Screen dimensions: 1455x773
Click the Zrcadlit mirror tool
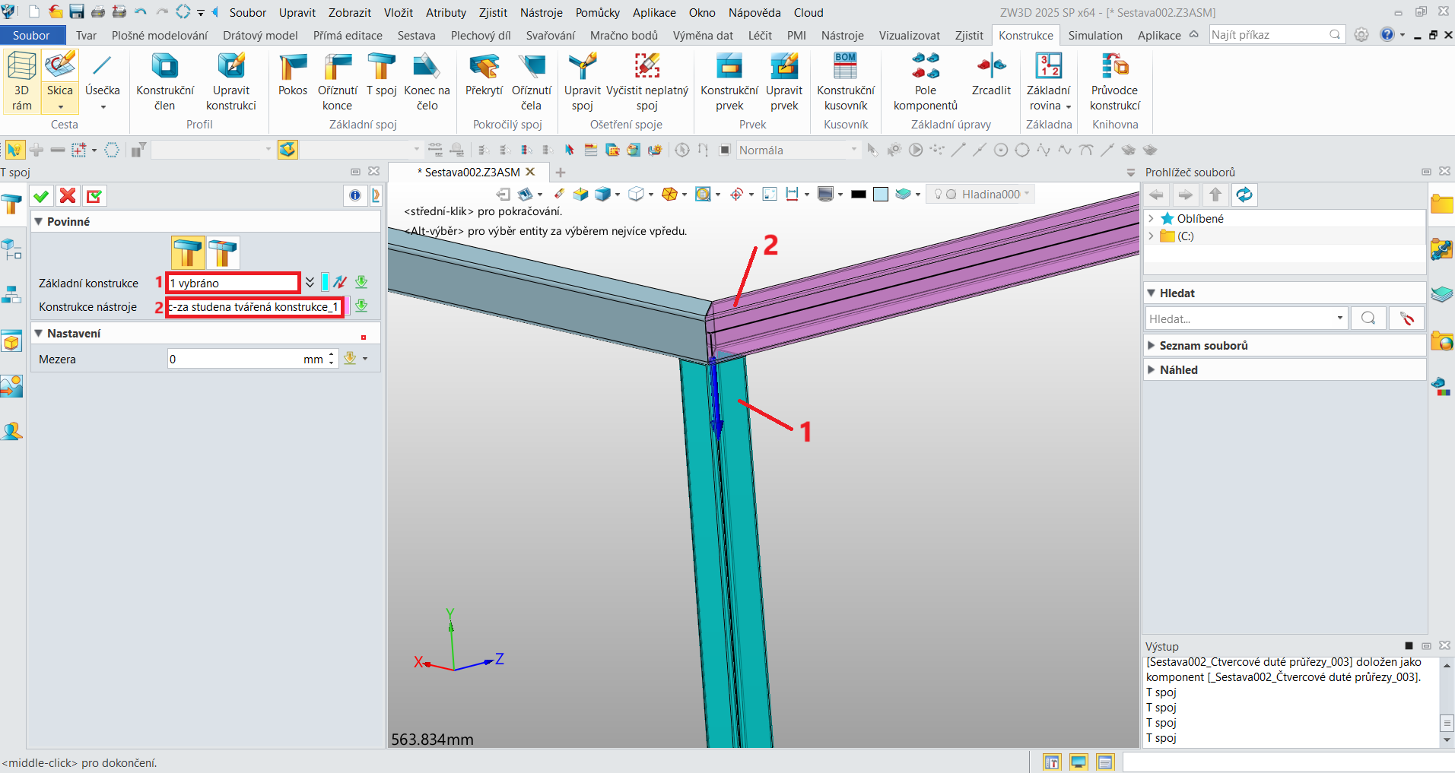[x=991, y=75]
